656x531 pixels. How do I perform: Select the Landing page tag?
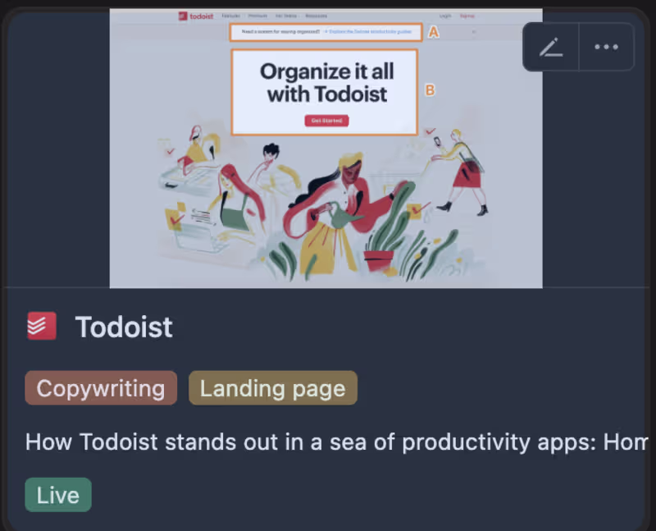[x=273, y=388]
